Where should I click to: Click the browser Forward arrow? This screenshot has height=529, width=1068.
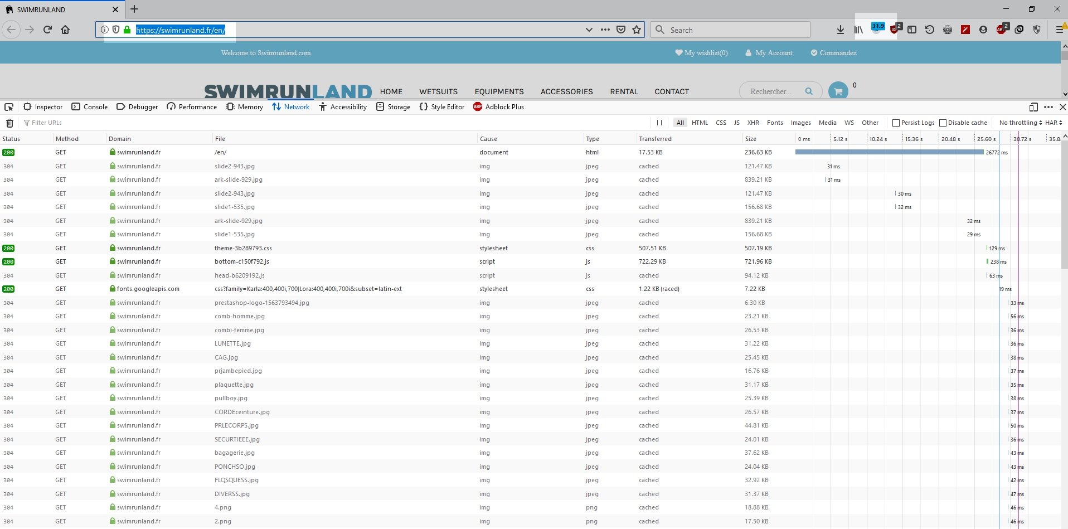coord(30,30)
